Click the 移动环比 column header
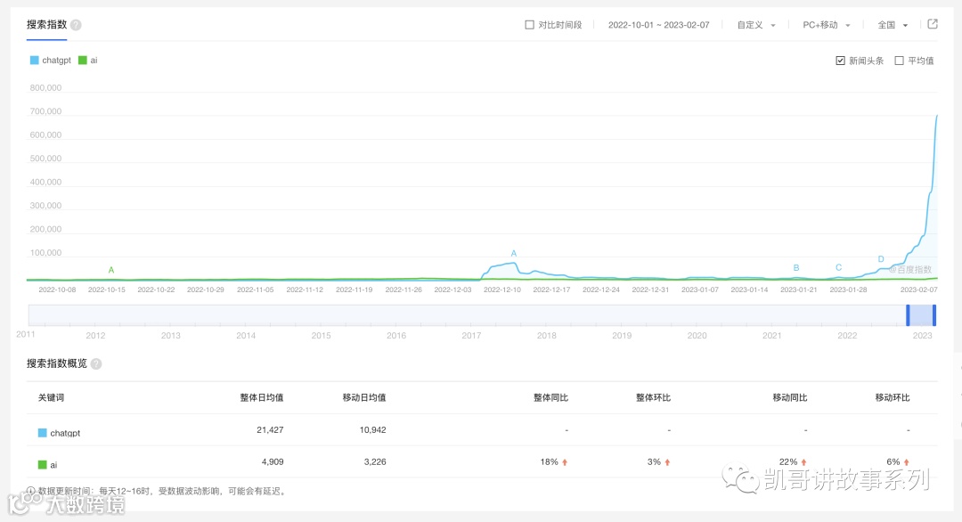The image size is (962, 522). pyautogui.click(x=893, y=397)
